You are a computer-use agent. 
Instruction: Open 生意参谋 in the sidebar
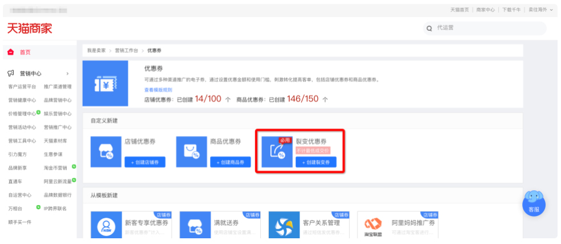(x=53, y=154)
